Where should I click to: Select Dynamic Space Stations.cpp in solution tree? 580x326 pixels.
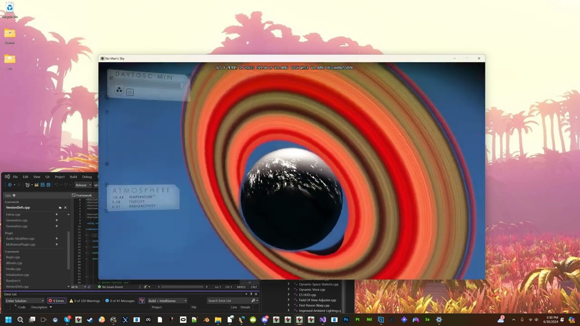tap(319, 284)
